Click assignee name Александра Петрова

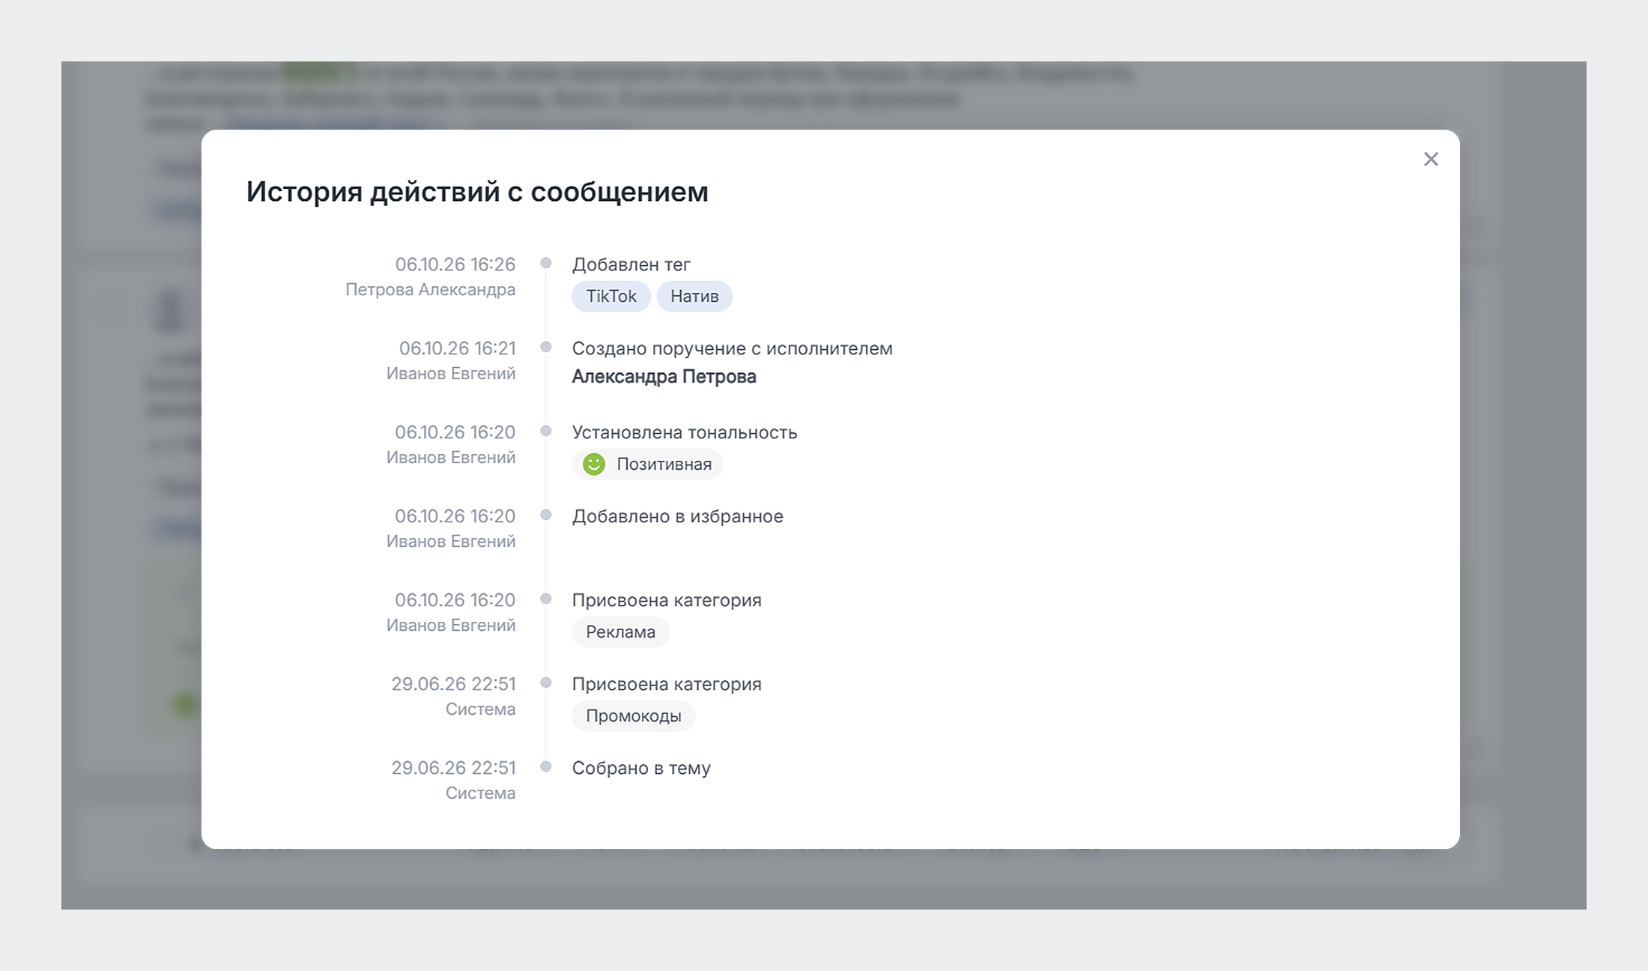[664, 376]
